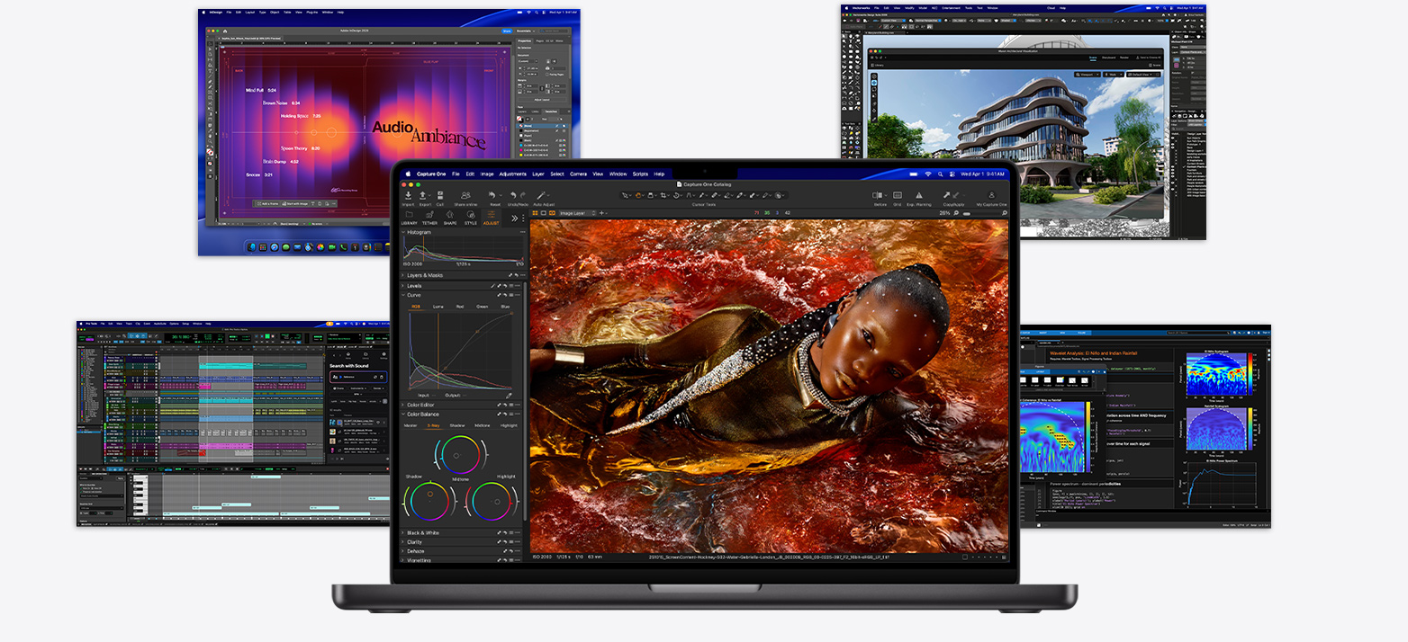This screenshot has width=1408, height=642.
Task: Open the Layer menu in Capture One
Action: click(x=538, y=174)
